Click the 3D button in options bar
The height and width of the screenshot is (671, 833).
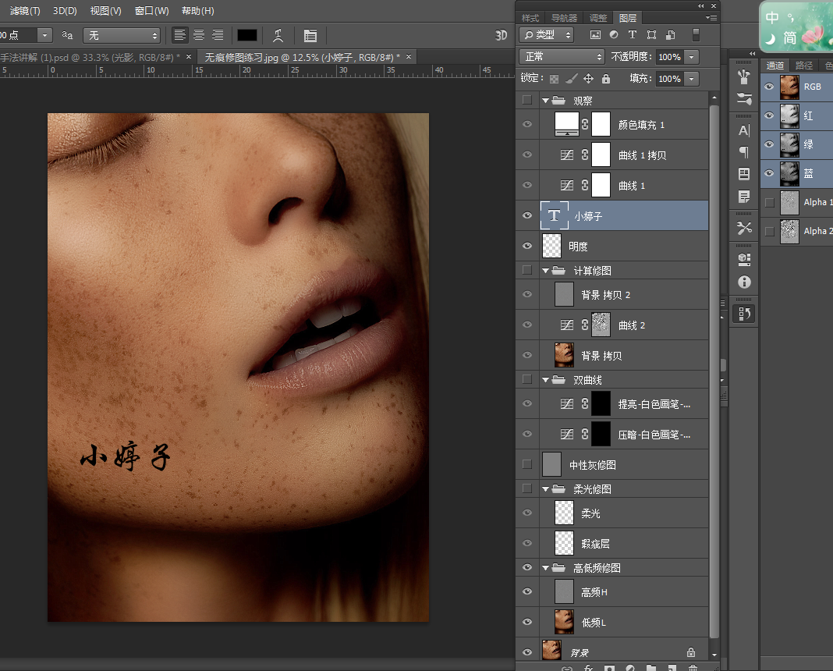[502, 35]
